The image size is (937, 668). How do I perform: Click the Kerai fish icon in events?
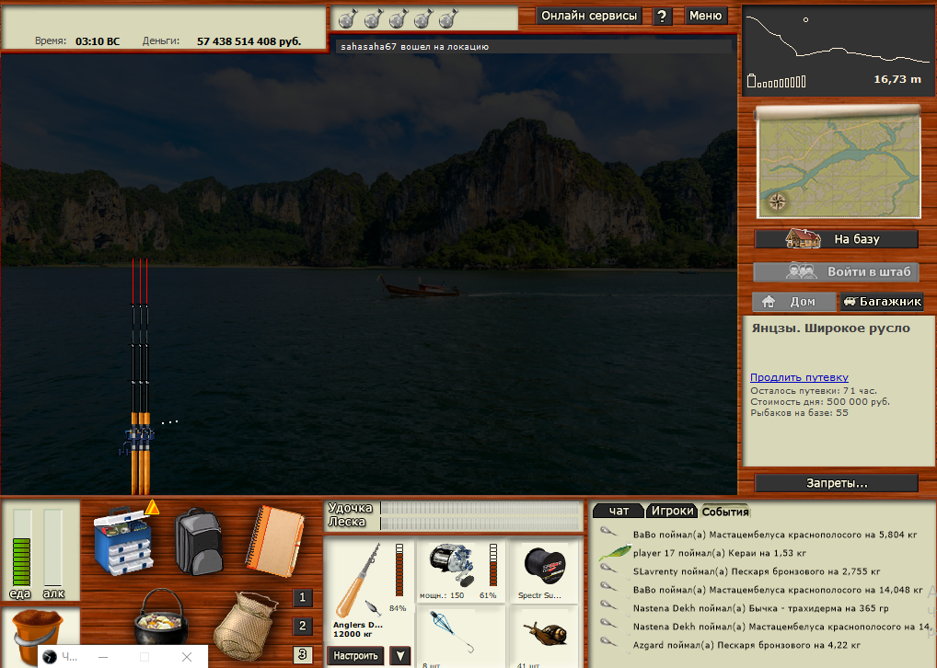615,551
